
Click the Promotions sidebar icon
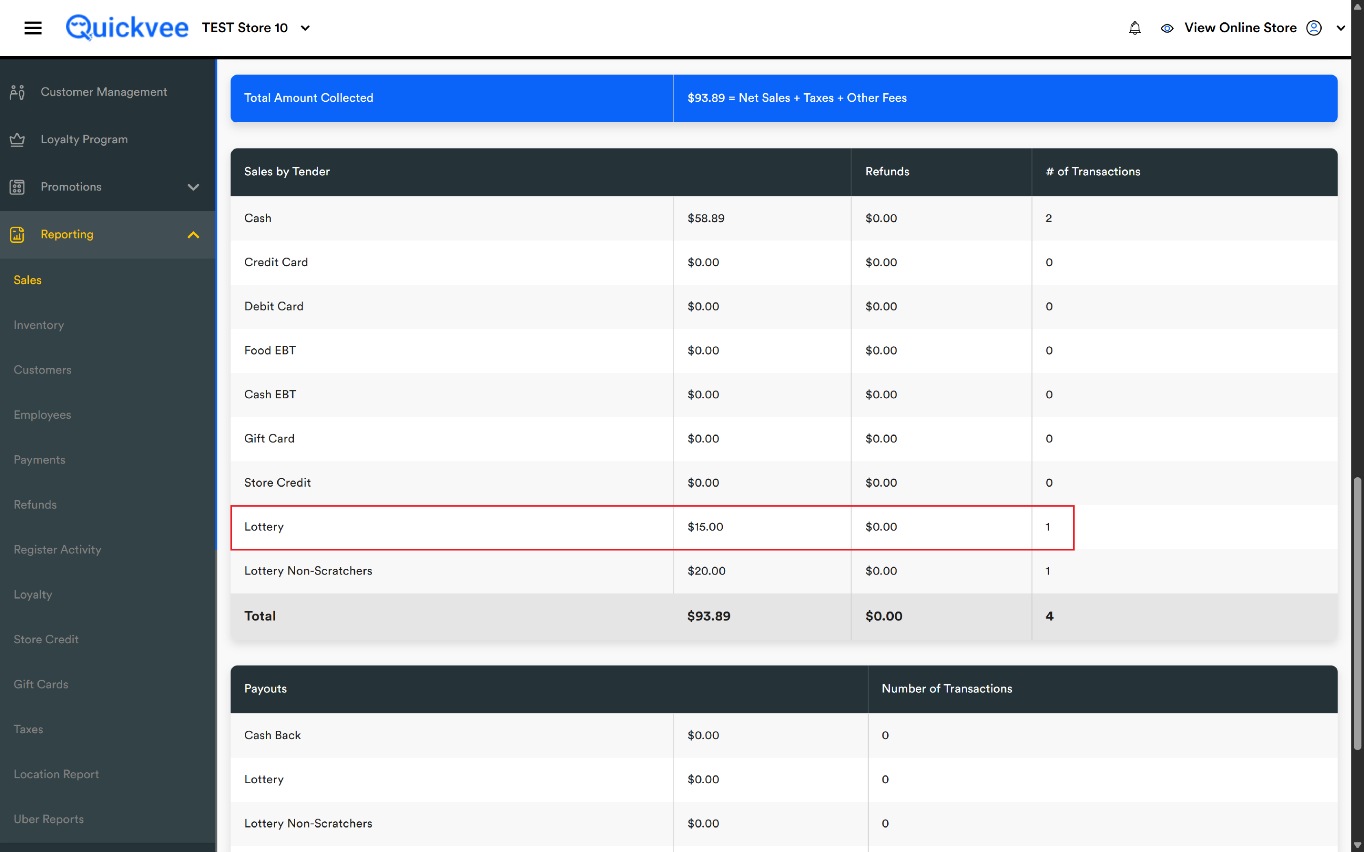(18, 186)
